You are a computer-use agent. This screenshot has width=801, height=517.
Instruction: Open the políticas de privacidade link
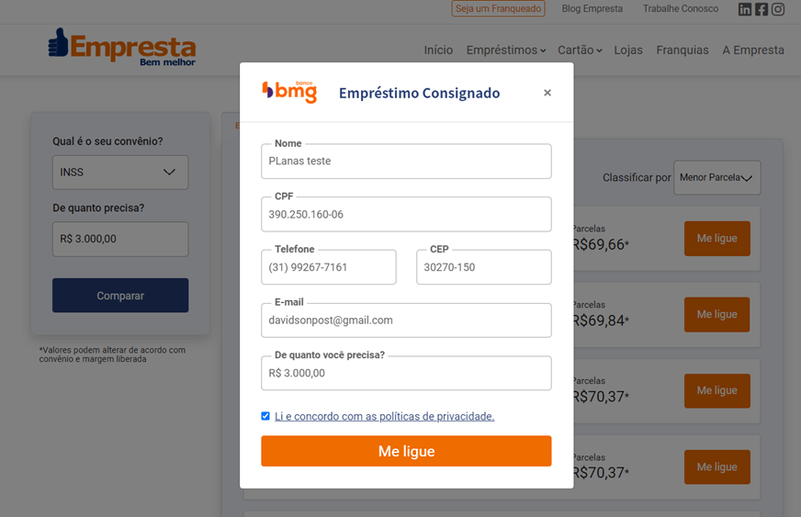point(384,416)
